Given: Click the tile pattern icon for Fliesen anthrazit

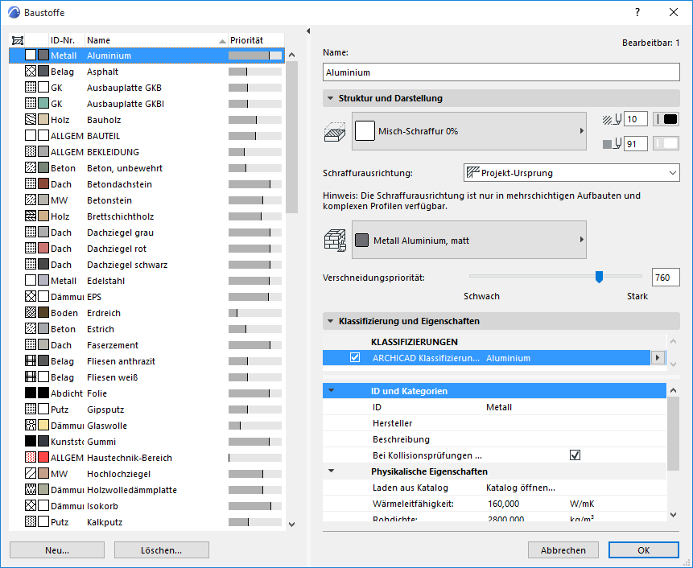Looking at the screenshot, I should 31,361.
